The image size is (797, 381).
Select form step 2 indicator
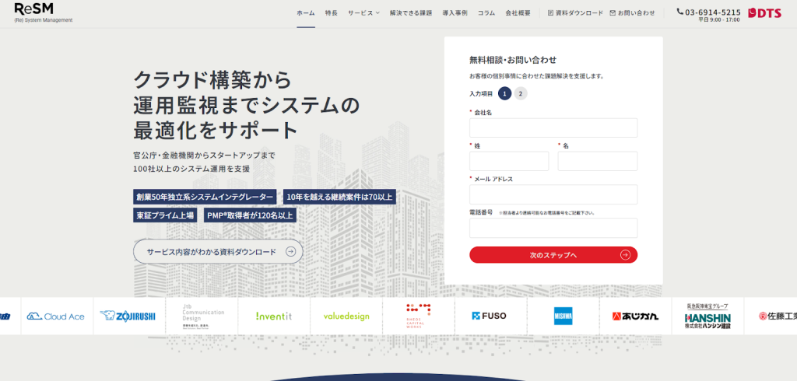point(521,93)
